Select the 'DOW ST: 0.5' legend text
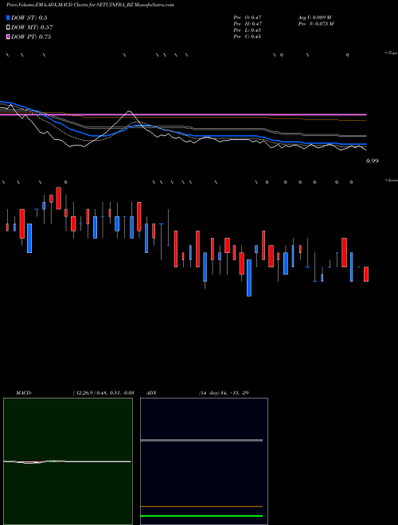 point(29,17)
